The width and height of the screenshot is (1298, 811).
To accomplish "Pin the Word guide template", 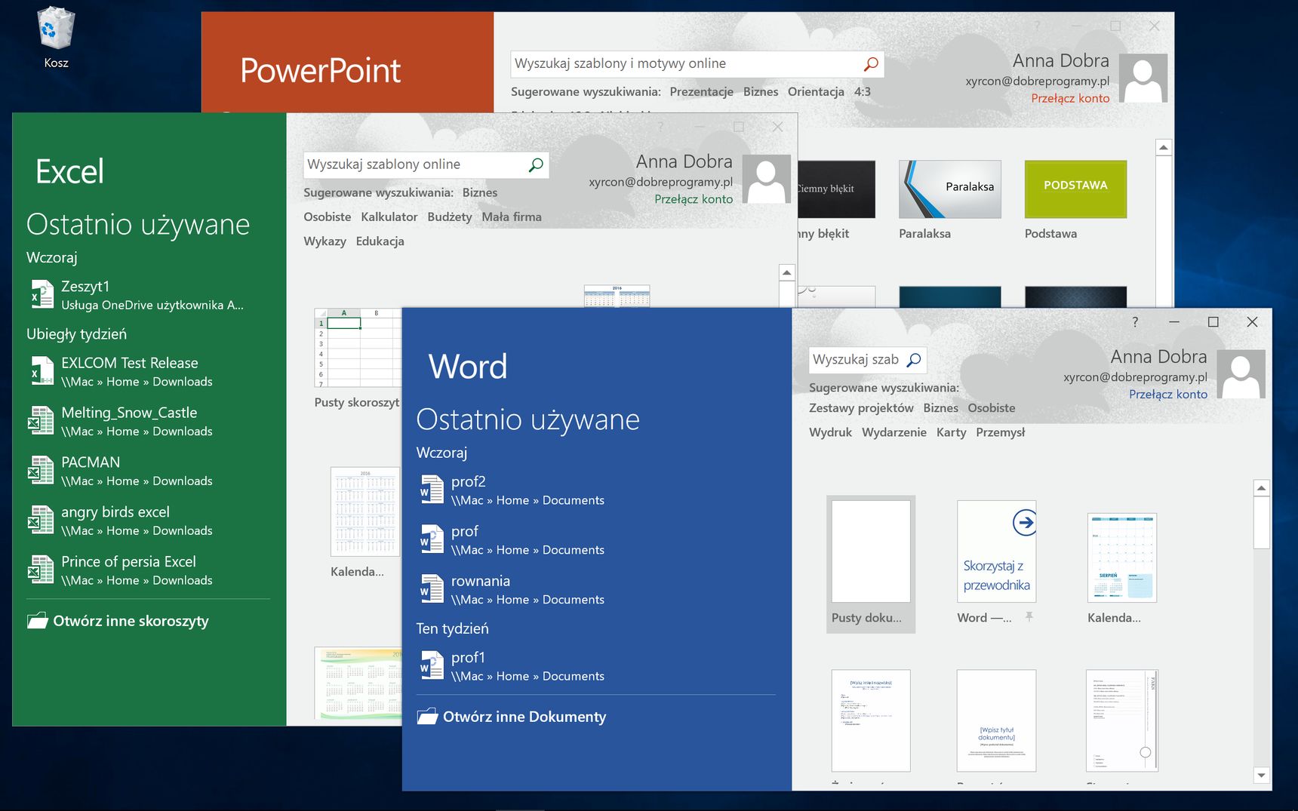I will tap(1029, 617).
